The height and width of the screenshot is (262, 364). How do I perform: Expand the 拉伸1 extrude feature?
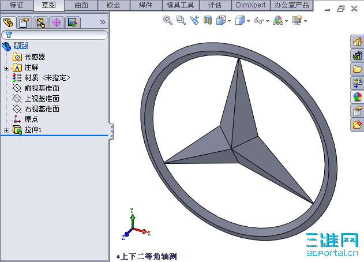(6, 130)
